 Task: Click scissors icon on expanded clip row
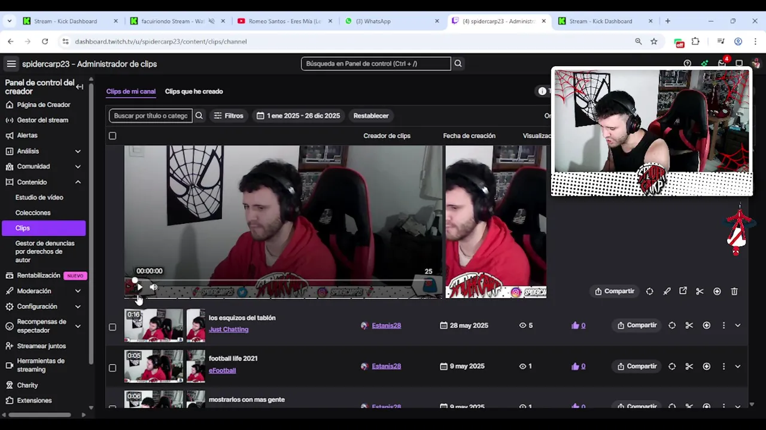point(700,291)
